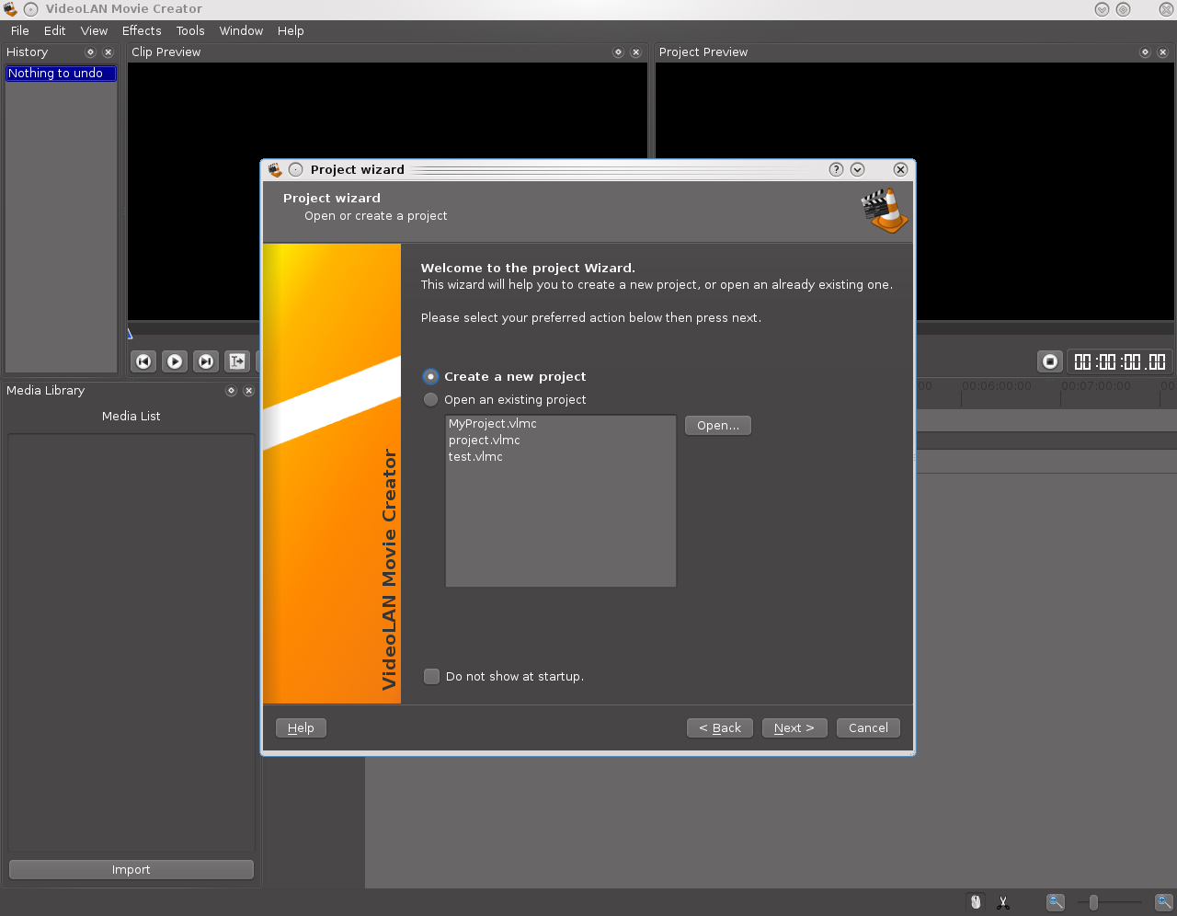
Task: Open the Help menu
Action: coord(291,30)
